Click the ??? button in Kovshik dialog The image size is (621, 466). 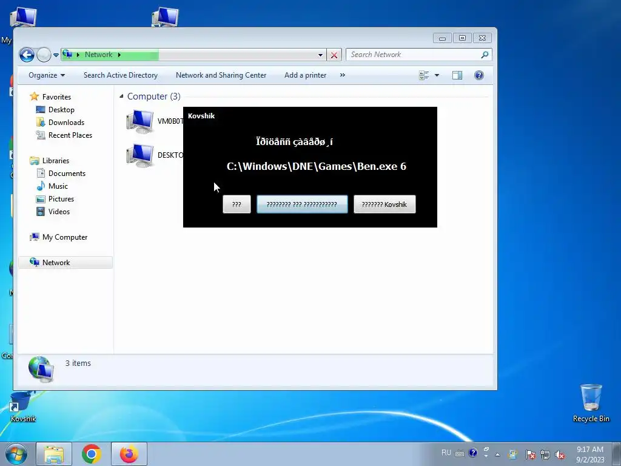point(237,204)
